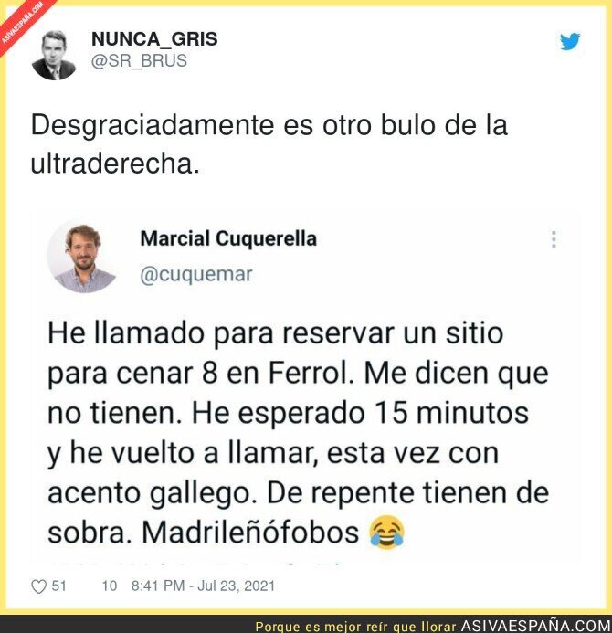Like the tweet with heart icon

coord(39,586)
